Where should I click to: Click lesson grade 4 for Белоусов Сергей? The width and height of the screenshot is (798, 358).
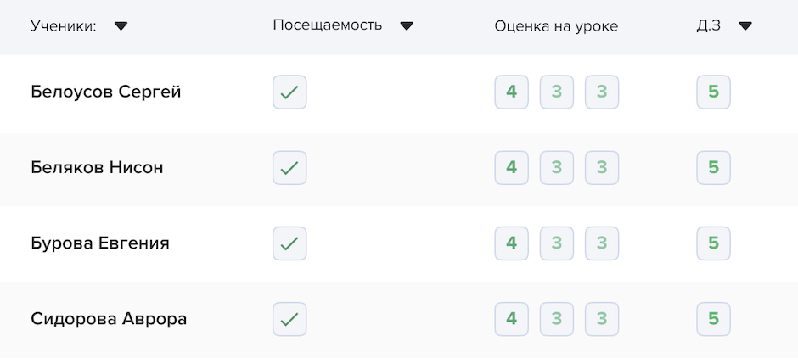(511, 92)
